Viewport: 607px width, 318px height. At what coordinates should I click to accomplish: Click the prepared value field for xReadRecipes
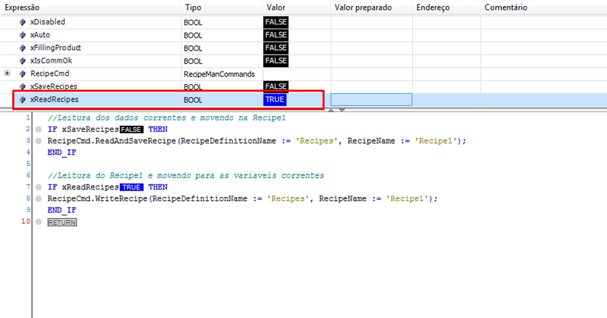371,100
